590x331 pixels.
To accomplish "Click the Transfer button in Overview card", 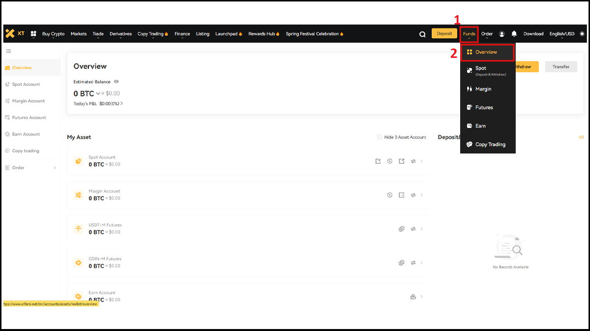I will coord(560,67).
